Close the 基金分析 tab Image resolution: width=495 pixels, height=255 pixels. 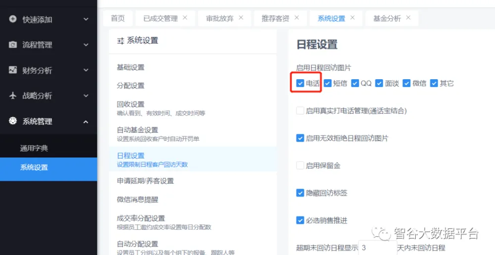(408, 18)
